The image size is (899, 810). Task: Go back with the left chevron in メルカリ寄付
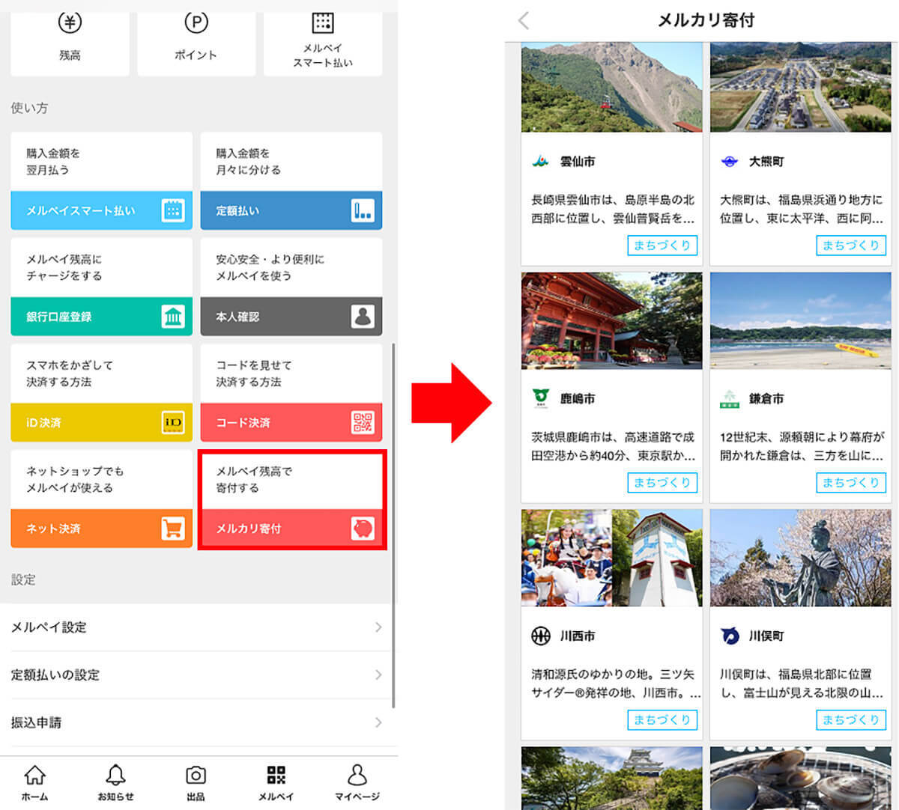tap(524, 20)
